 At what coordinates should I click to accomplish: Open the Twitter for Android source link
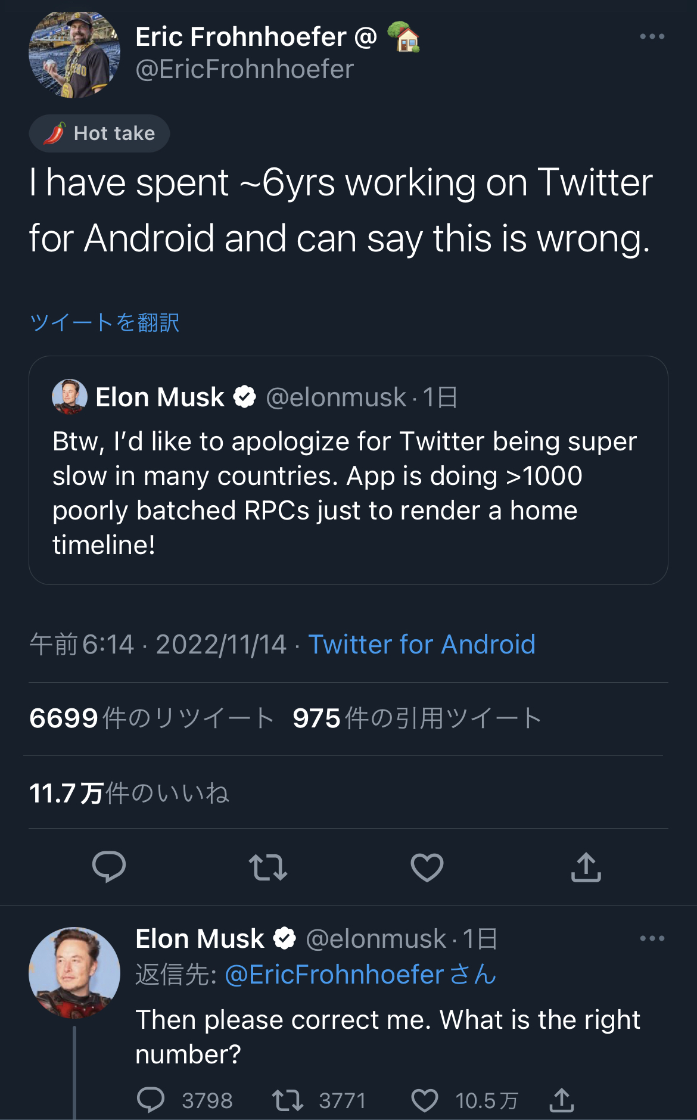click(x=422, y=645)
